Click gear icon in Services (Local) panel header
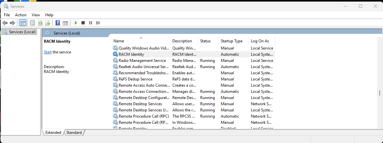Screen dimensions: 383x143 point(48,33)
